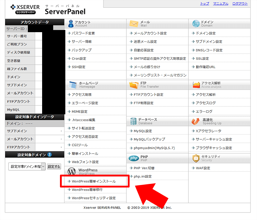
Task: Click the Homepage window icon
Action: point(72,85)
